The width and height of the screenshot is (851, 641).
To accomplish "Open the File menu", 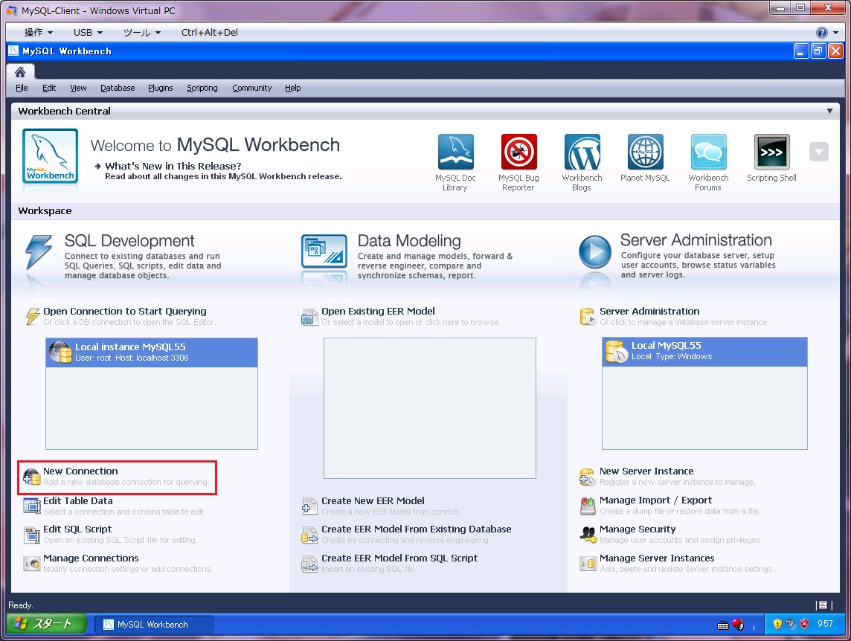I will click(x=22, y=88).
